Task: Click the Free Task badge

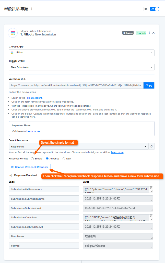Action: coord(141,33)
